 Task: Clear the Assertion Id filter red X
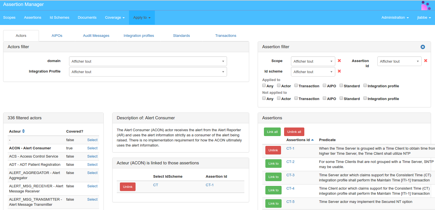click(426, 61)
